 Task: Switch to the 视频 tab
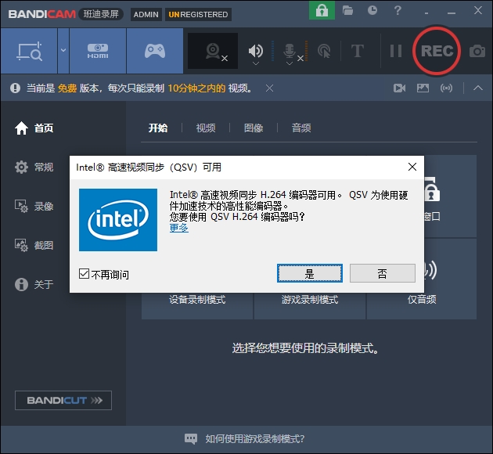pyautogui.click(x=206, y=128)
